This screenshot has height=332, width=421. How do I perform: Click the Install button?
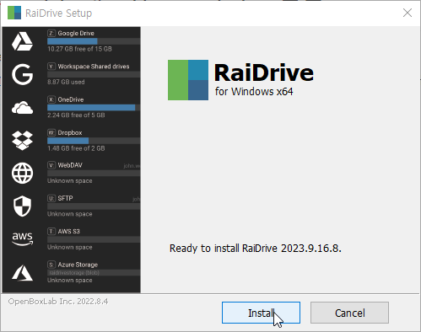[x=261, y=313]
